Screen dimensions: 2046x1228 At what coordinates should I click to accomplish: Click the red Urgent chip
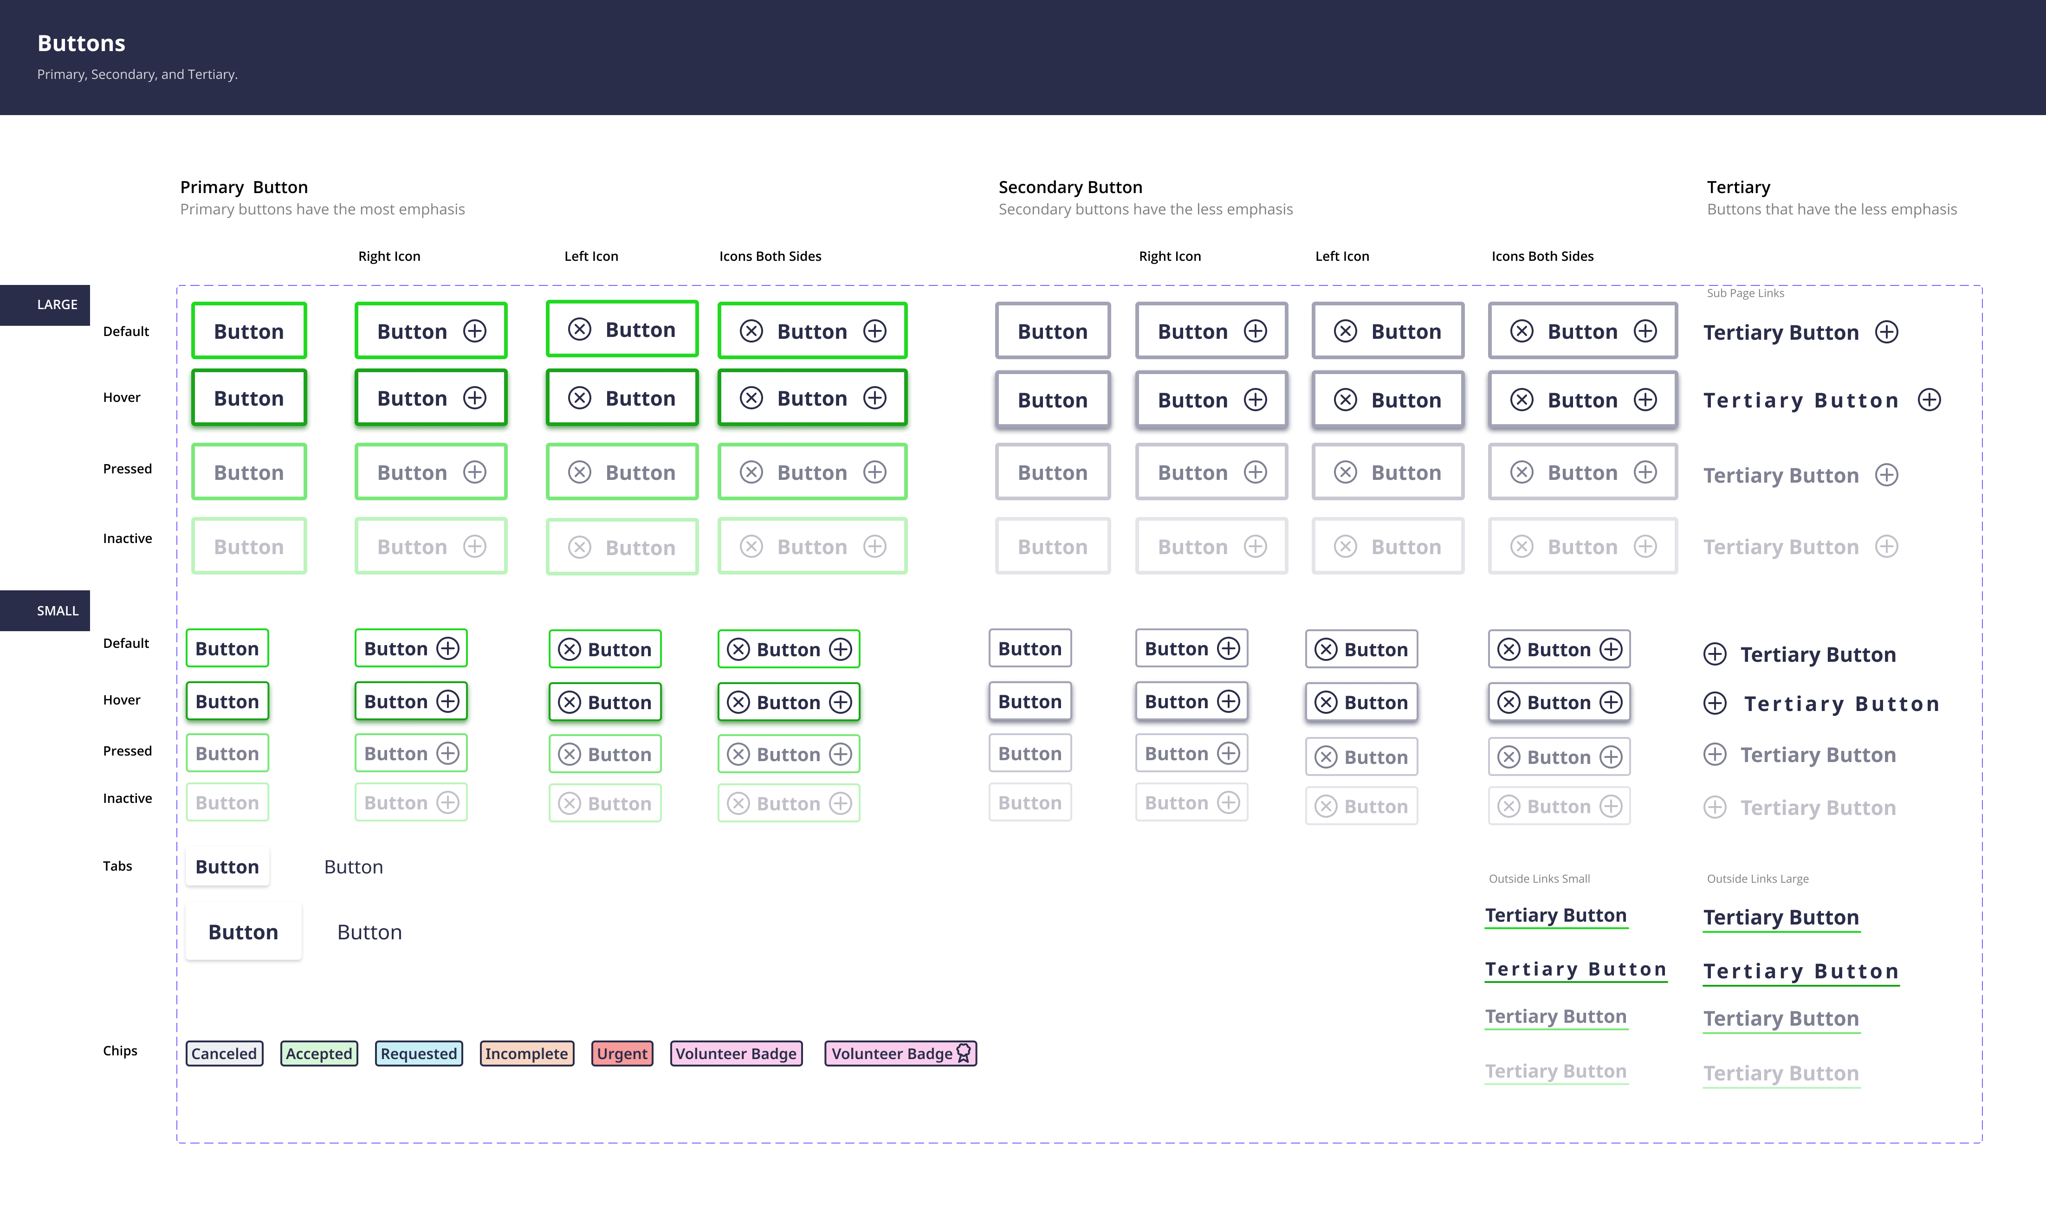coord(622,1053)
